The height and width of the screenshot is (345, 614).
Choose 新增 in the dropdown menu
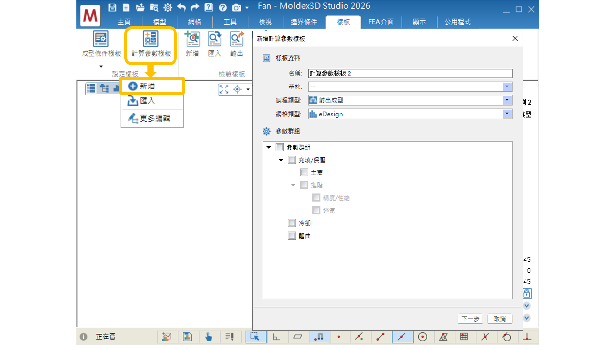coord(153,86)
